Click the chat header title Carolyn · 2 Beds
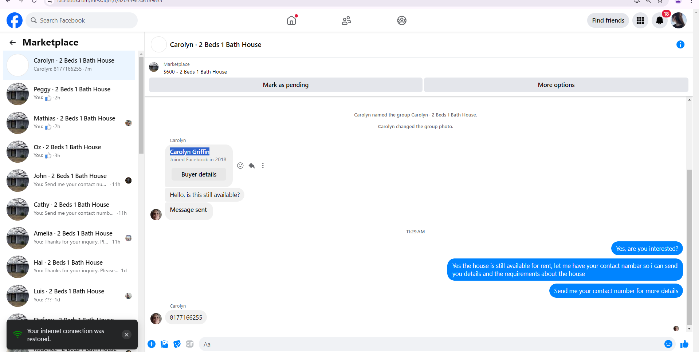This screenshot has height=352, width=699. click(216, 45)
